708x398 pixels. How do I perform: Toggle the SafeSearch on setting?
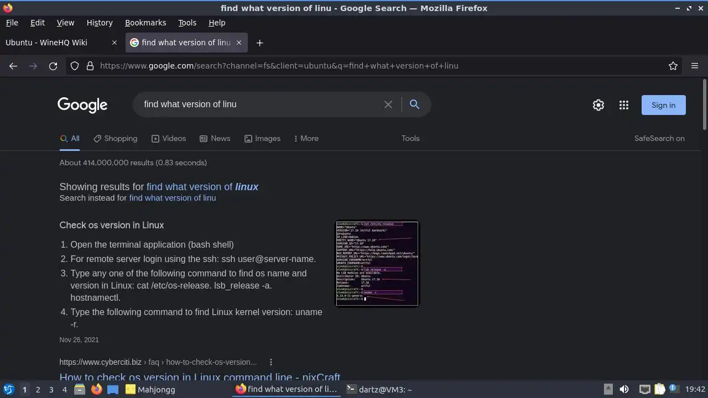(x=659, y=139)
